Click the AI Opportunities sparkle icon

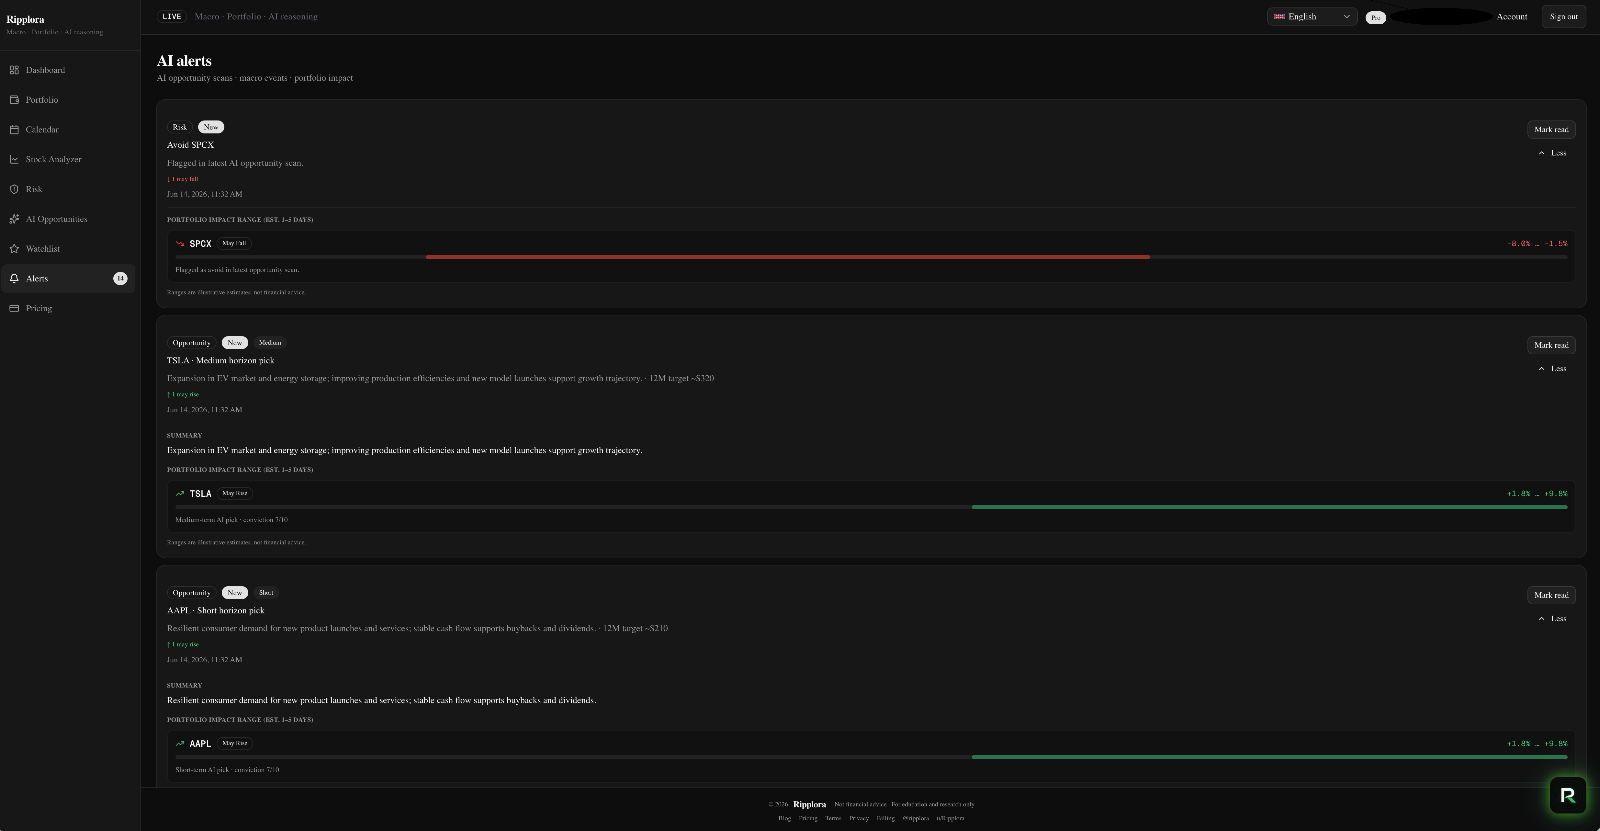(14, 219)
